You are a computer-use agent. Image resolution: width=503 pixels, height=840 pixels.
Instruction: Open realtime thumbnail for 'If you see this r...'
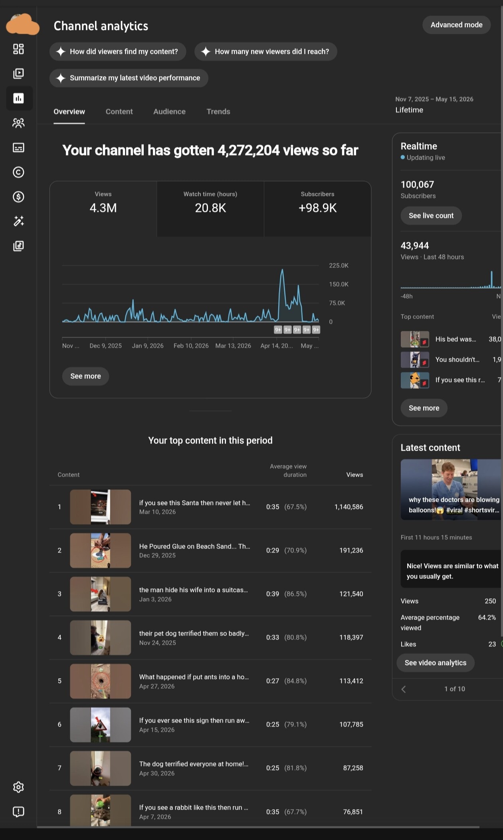click(415, 380)
